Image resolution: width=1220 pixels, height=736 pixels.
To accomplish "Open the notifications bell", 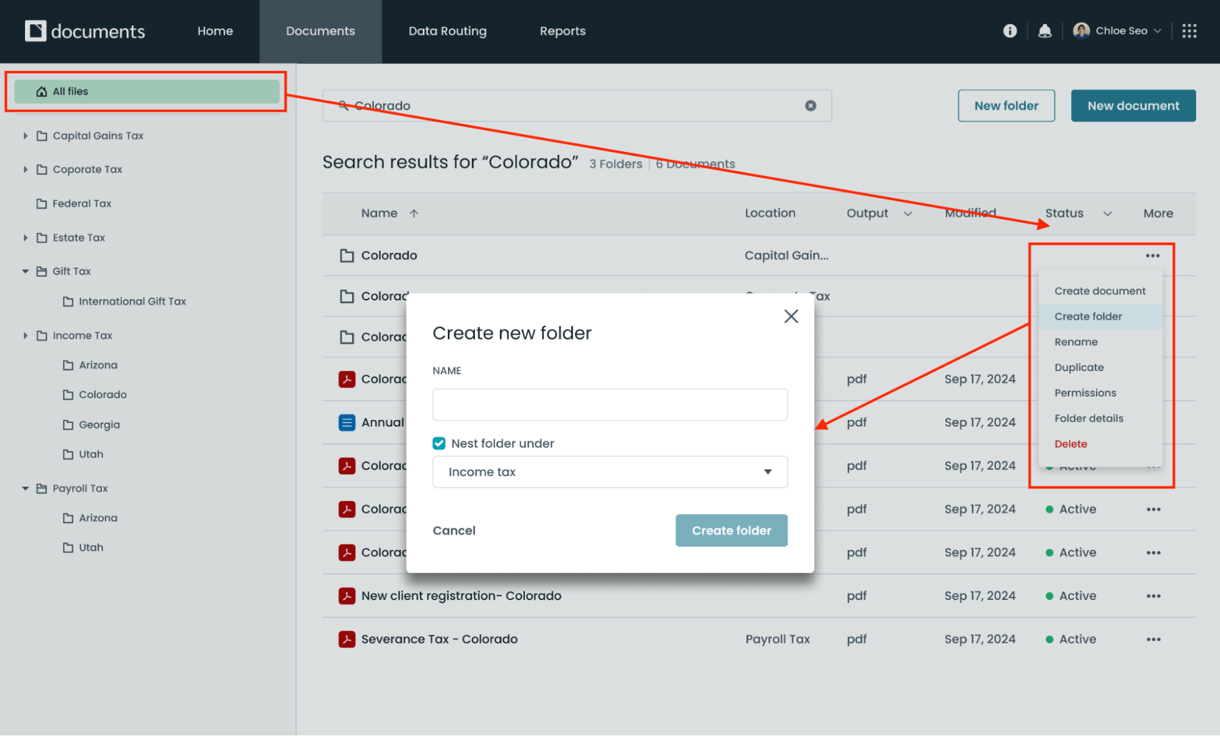I will (1045, 31).
